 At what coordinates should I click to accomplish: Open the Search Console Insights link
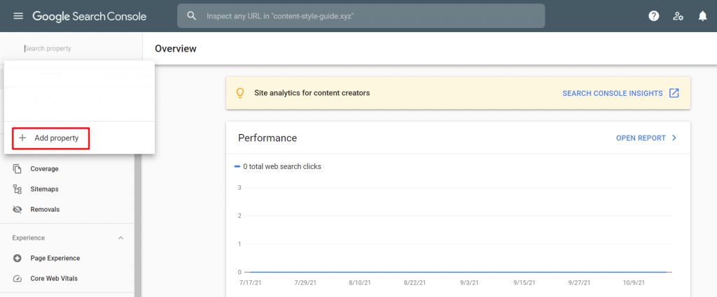tap(613, 93)
